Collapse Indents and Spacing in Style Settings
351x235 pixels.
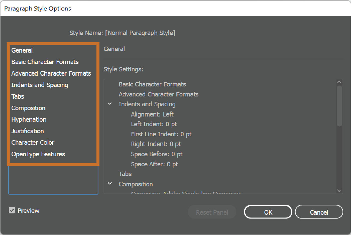coord(109,104)
